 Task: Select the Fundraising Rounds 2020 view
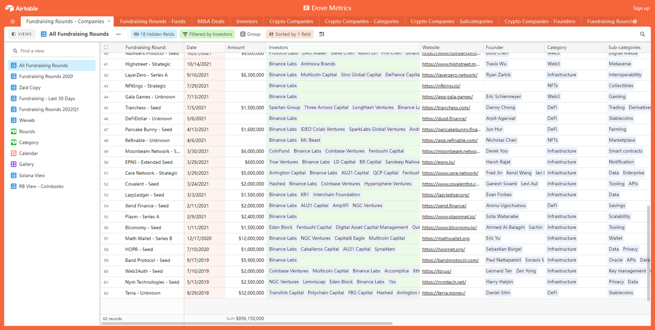[46, 76]
